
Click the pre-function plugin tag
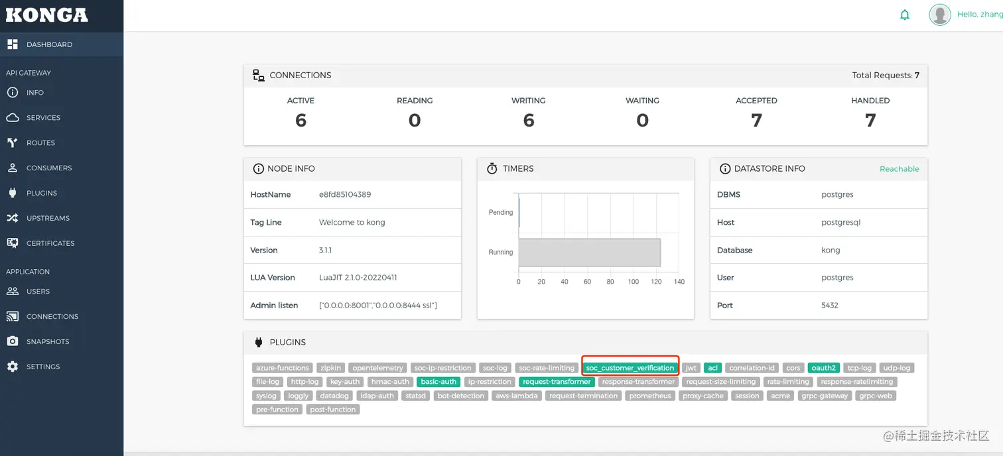(x=277, y=410)
